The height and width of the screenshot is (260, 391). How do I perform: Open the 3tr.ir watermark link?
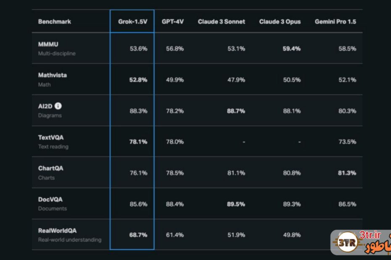pyautogui.click(x=370, y=234)
